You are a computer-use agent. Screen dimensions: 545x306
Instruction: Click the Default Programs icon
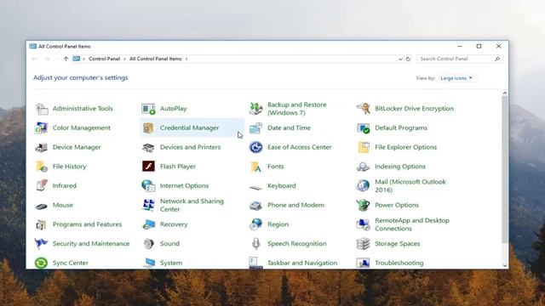click(x=364, y=127)
